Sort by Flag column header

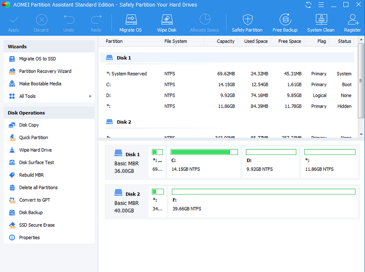click(x=321, y=41)
